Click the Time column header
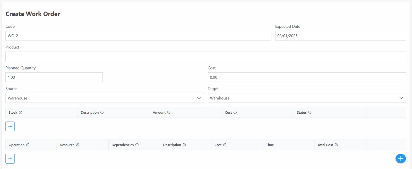 click(x=270, y=145)
